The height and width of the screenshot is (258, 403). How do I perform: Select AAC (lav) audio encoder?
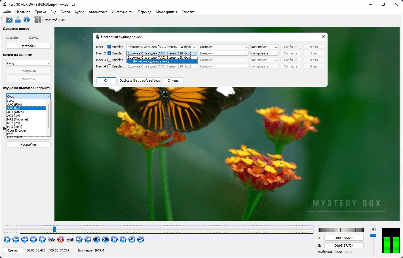26,108
